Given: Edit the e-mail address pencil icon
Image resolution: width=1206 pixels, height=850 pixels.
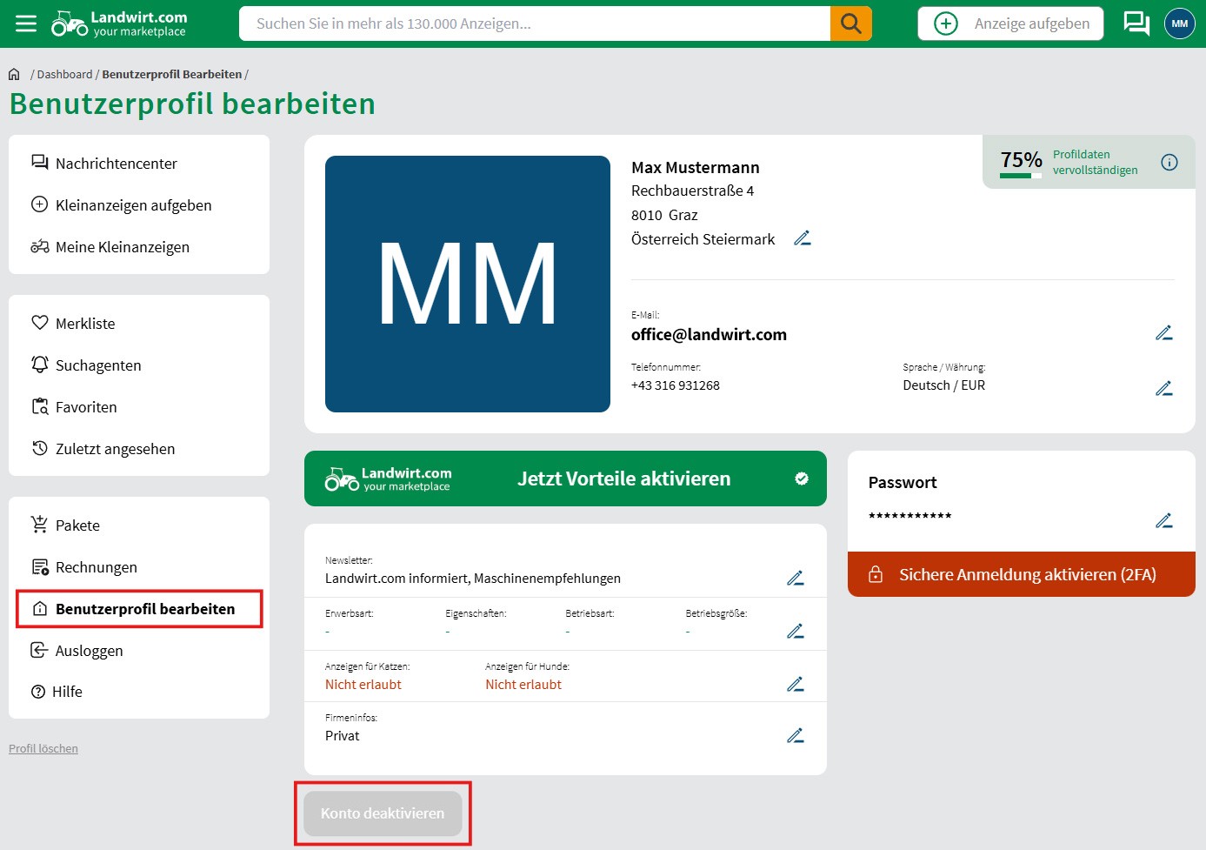Looking at the screenshot, I should [x=1163, y=333].
